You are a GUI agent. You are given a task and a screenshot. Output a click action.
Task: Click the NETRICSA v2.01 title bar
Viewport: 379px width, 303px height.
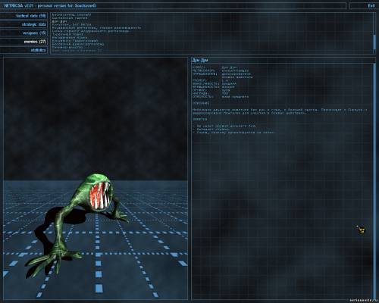174,5
